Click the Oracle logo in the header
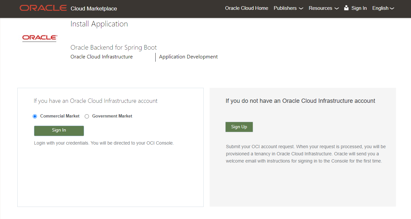This screenshot has height=219, width=411. coord(43,8)
